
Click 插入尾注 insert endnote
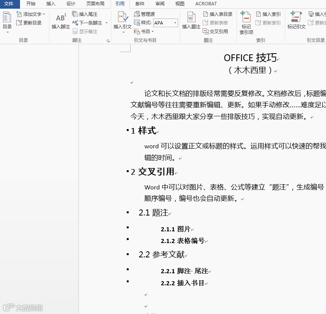tap(85, 14)
